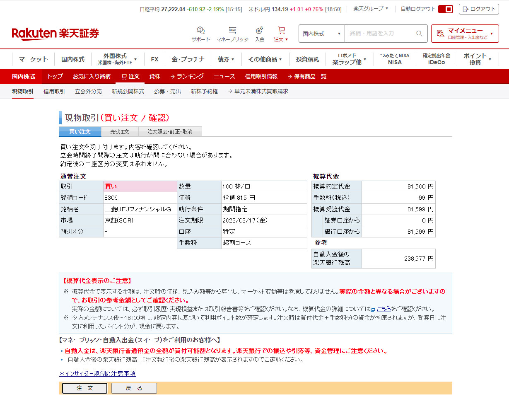Image resolution: width=509 pixels, height=404 pixels.
Task: Expand the 楽天グループ dropdown
Action: pyautogui.click(x=371, y=9)
